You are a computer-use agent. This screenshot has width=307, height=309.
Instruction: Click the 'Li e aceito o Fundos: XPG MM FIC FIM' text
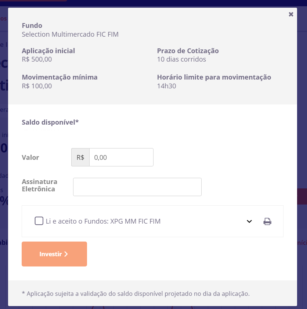click(x=103, y=221)
